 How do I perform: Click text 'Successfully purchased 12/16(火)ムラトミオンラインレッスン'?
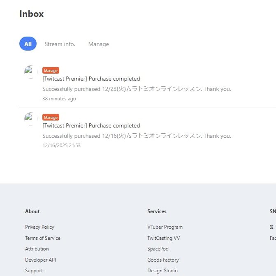pos(121,136)
